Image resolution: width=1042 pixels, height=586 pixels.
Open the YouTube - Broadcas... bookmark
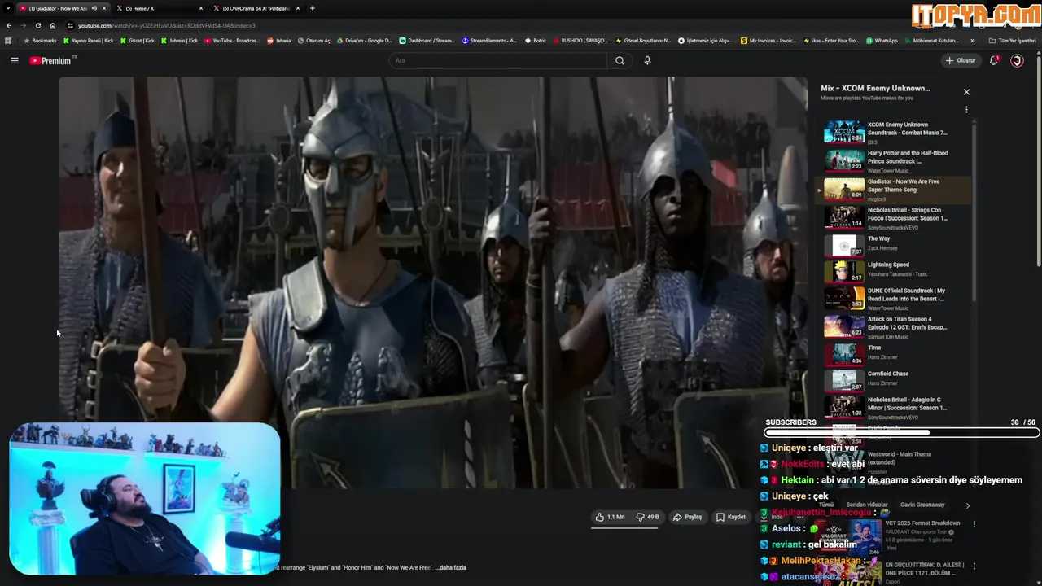(231, 41)
